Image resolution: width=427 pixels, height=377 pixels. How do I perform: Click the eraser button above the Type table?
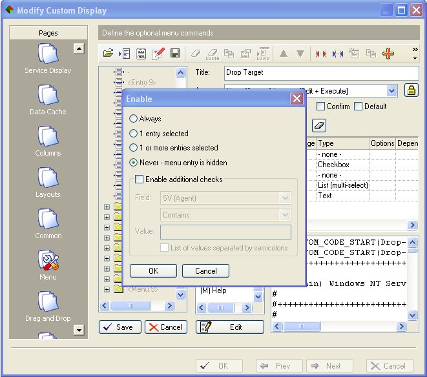pyautogui.click(x=318, y=125)
